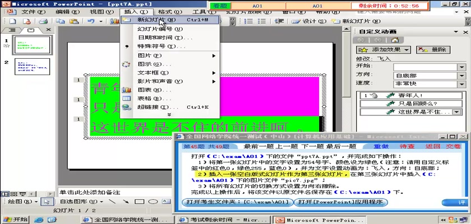
Task: Click the task pane Back arrow icon
Action: click(361, 40)
